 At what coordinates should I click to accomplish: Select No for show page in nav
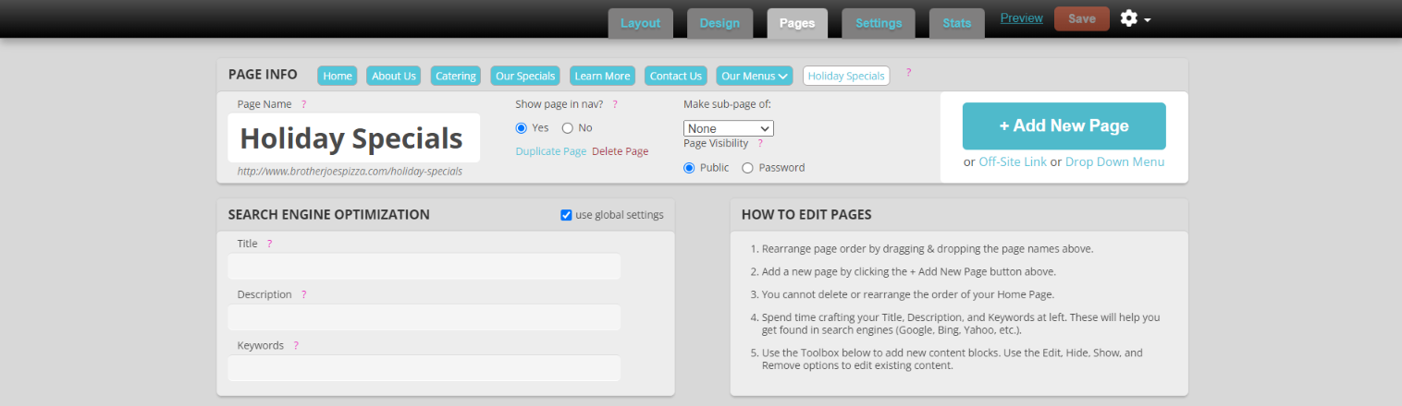(x=568, y=128)
